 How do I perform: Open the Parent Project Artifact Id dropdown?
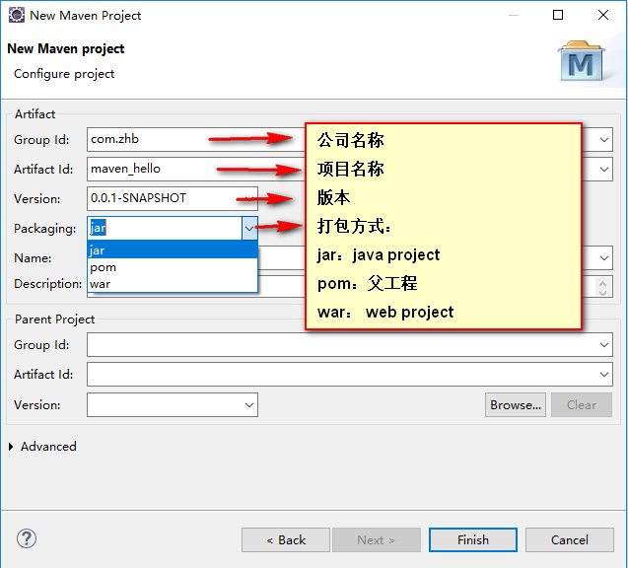coord(604,374)
